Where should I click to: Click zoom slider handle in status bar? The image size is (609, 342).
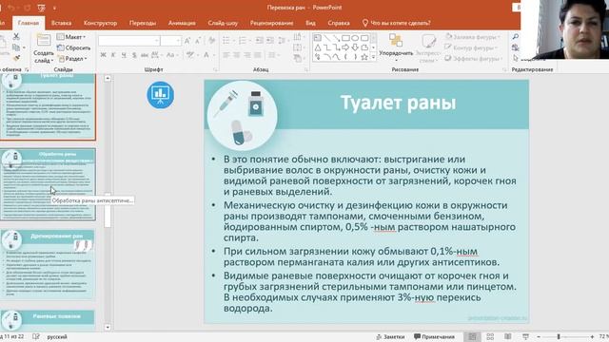tap(559, 336)
